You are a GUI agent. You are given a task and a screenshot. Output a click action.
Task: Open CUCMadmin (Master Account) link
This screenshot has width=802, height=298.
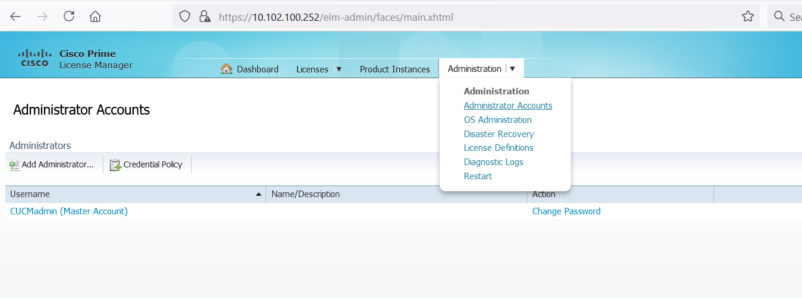coord(69,211)
